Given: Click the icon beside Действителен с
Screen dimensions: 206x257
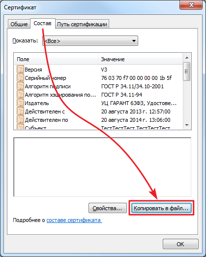Looking at the screenshot, I should pos(20,111).
